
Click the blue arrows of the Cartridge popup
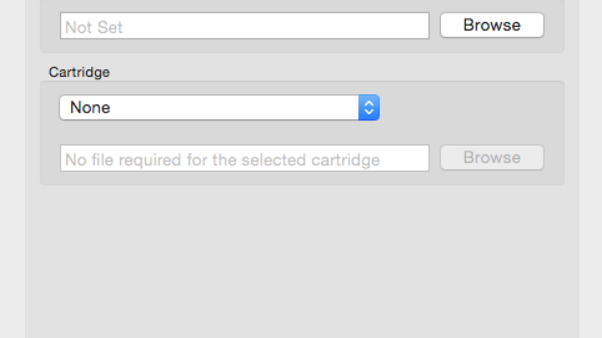[x=369, y=107]
